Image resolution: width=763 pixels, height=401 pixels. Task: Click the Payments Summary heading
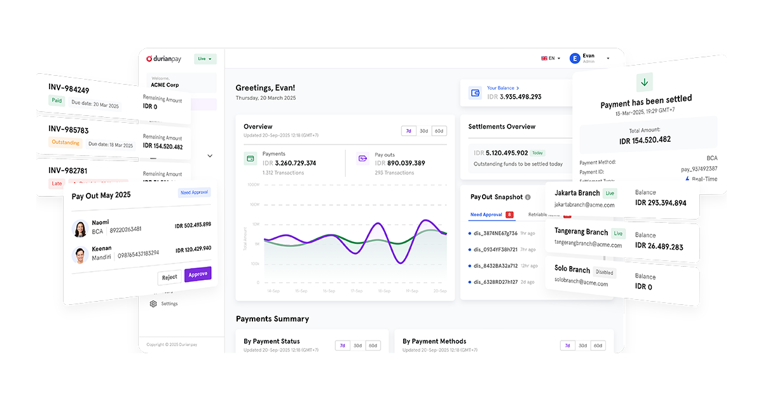272,319
